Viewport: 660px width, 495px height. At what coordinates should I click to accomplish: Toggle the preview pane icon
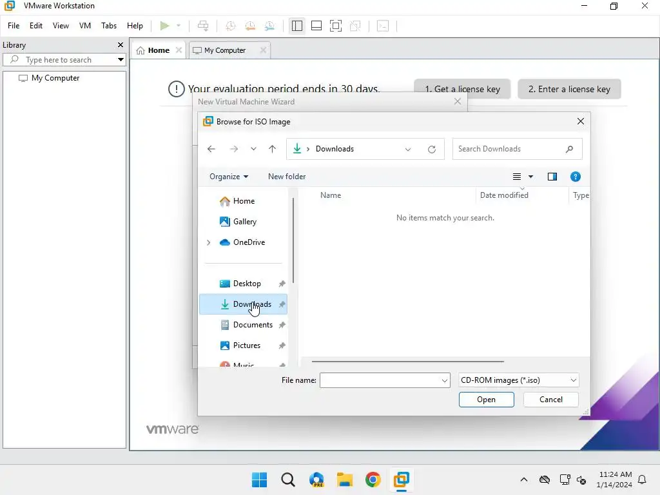click(x=552, y=177)
